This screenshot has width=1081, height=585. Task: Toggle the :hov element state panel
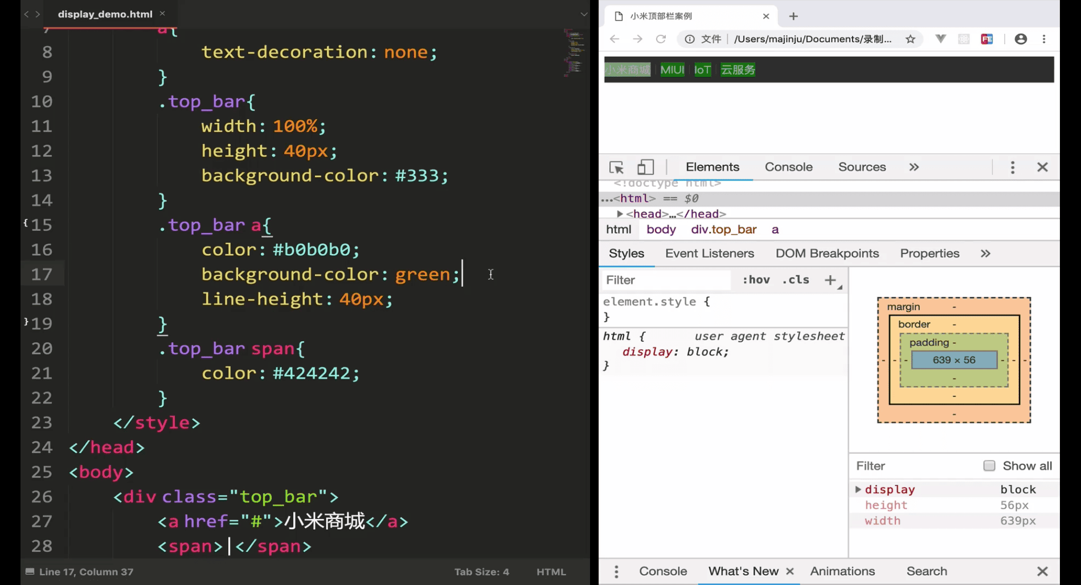click(756, 280)
